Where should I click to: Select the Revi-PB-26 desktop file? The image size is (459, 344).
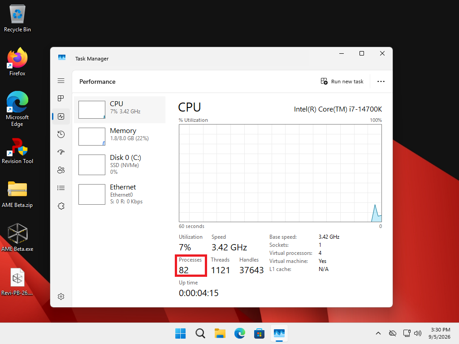point(17,282)
